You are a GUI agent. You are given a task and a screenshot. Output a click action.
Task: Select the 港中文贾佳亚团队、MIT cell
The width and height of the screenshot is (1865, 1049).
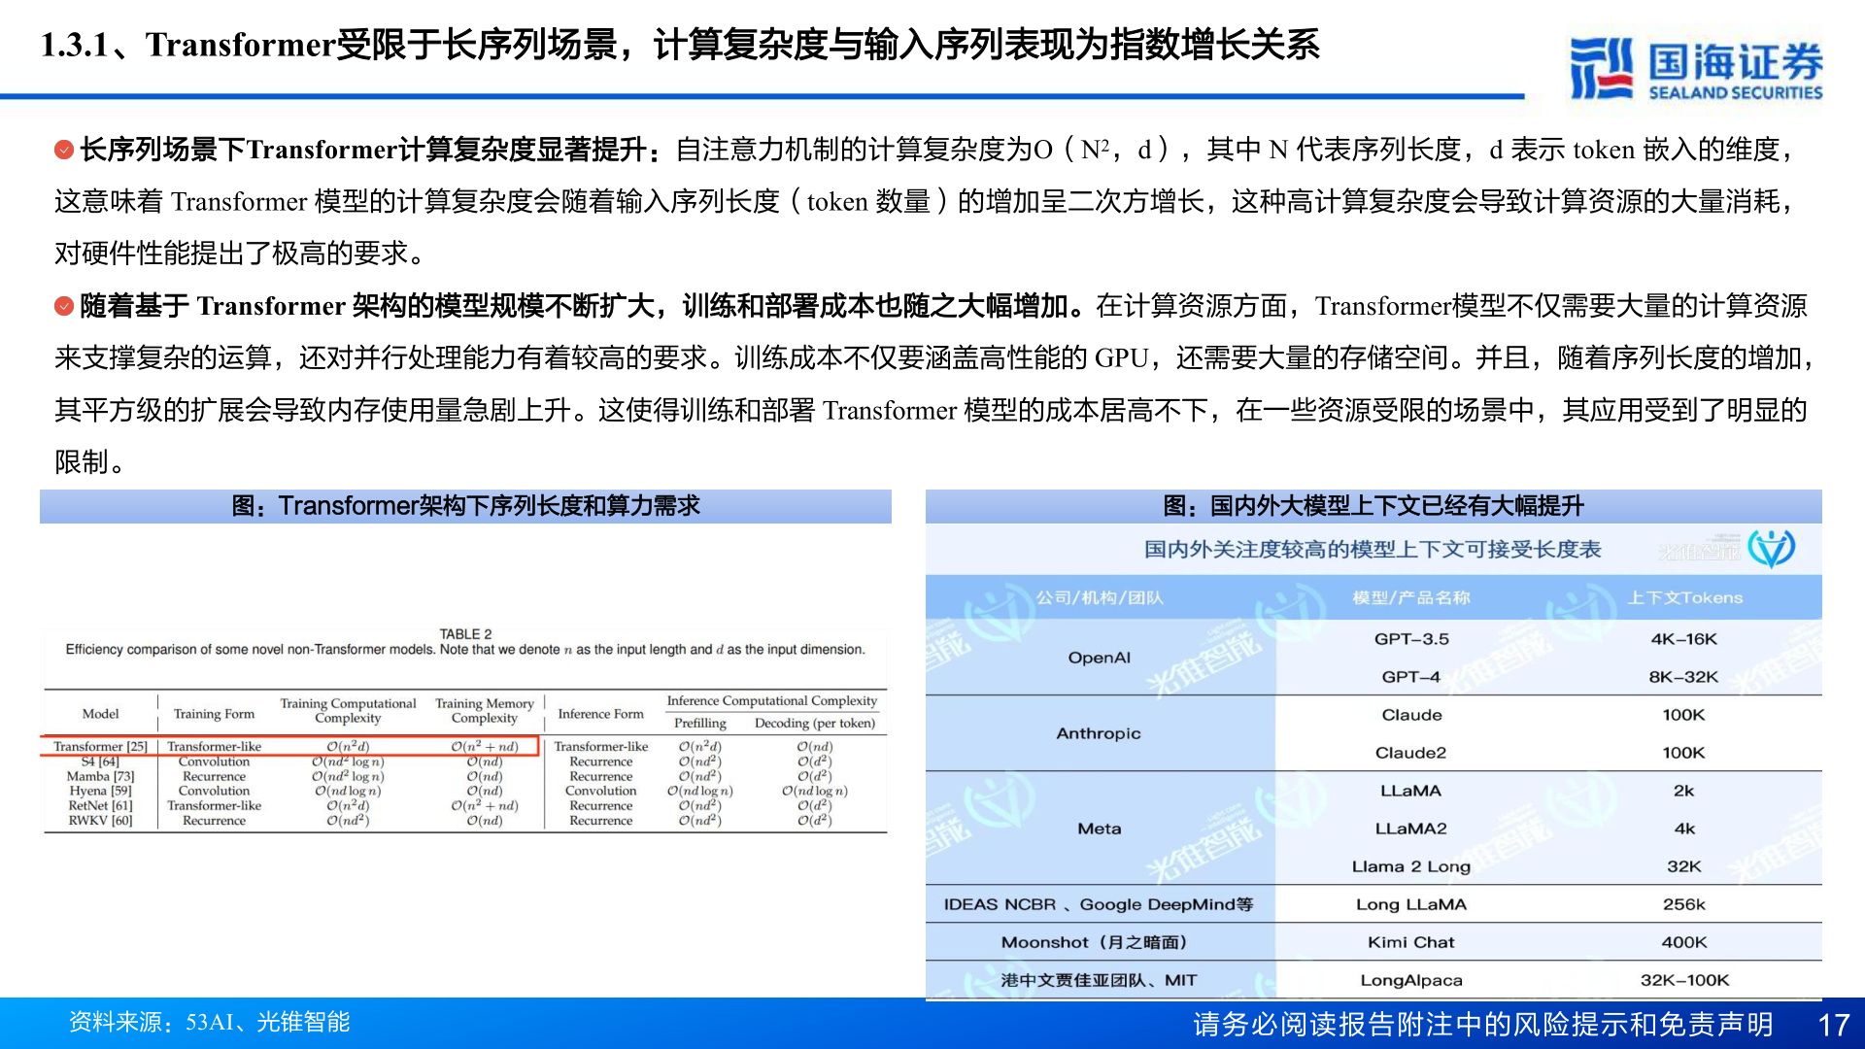coord(1099,980)
